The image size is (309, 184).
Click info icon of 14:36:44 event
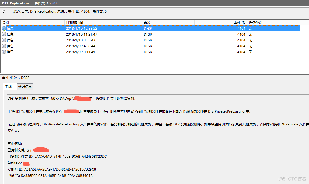[x=4, y=46]
